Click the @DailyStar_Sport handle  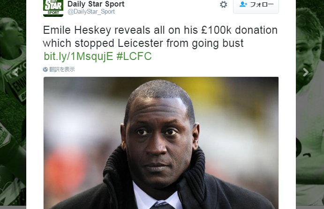coord(91,12)
